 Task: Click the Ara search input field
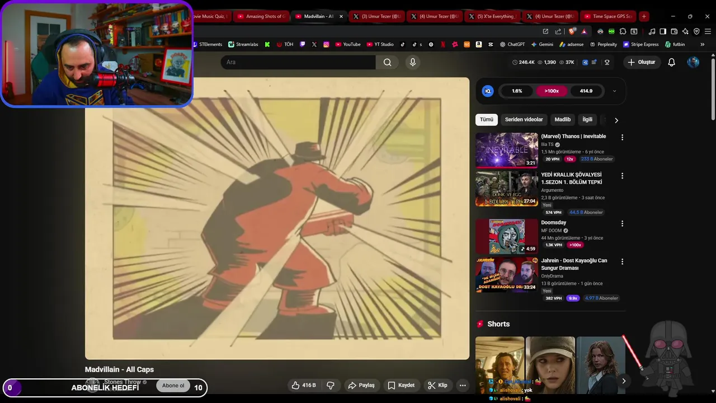298,62
